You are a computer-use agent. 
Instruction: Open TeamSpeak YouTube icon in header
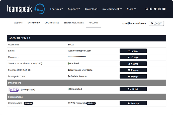click(164, 9)
